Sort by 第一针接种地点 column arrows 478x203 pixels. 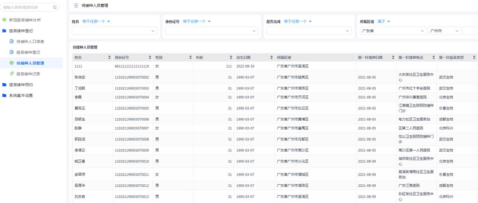click(x=434, y=58)
